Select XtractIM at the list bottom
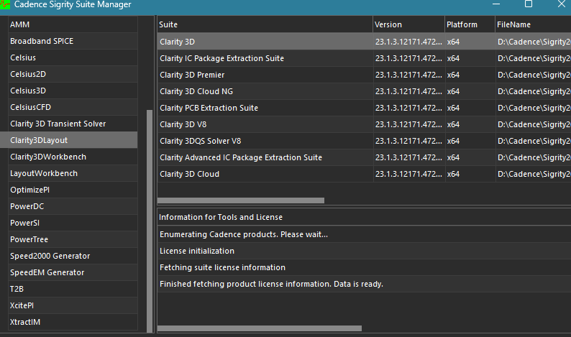Image resolution: width=571 pixels, height=337 pixels. tap(73, 322)
